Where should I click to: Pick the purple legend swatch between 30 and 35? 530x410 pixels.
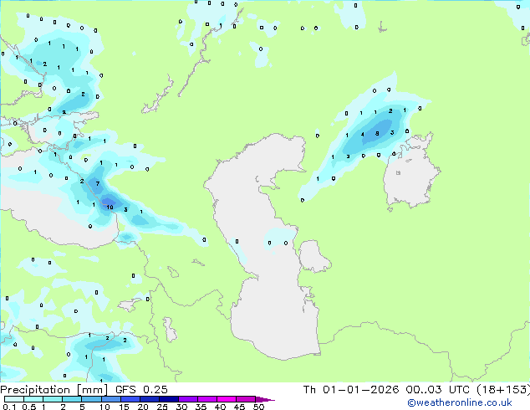188,399
